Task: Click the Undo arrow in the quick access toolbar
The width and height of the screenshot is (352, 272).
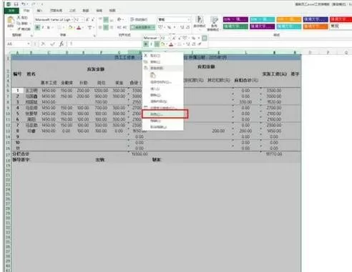Action: (x=24, y=4)
